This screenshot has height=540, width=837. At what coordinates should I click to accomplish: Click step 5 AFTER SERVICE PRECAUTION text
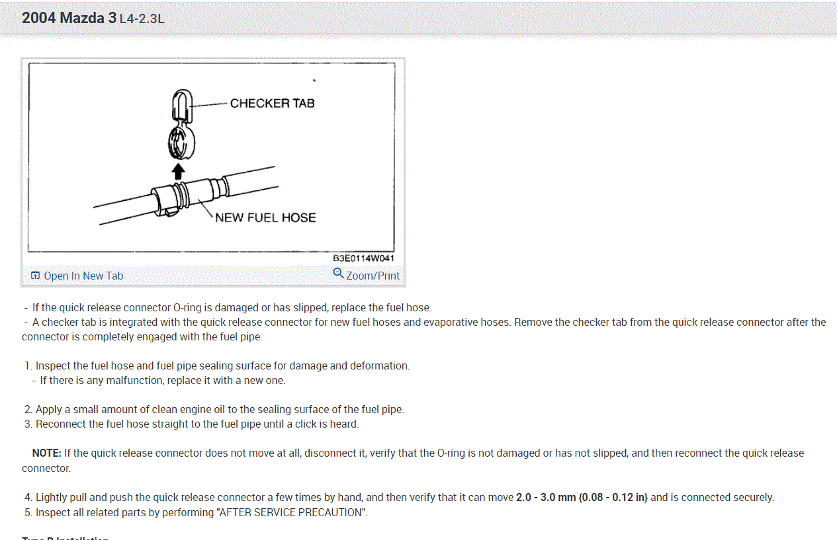click(x=196, y=512)
